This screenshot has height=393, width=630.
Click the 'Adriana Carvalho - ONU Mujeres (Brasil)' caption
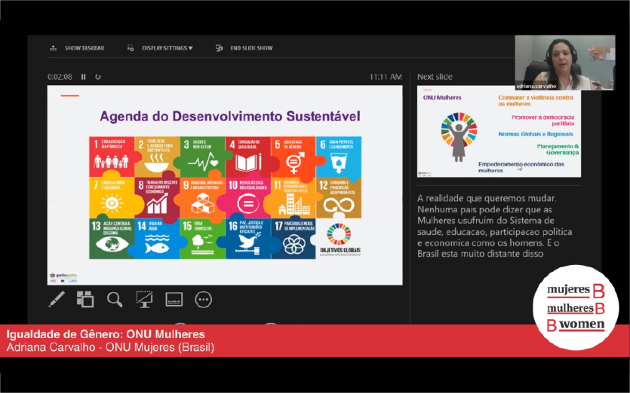pyautogui.click(x=110, y=347)
